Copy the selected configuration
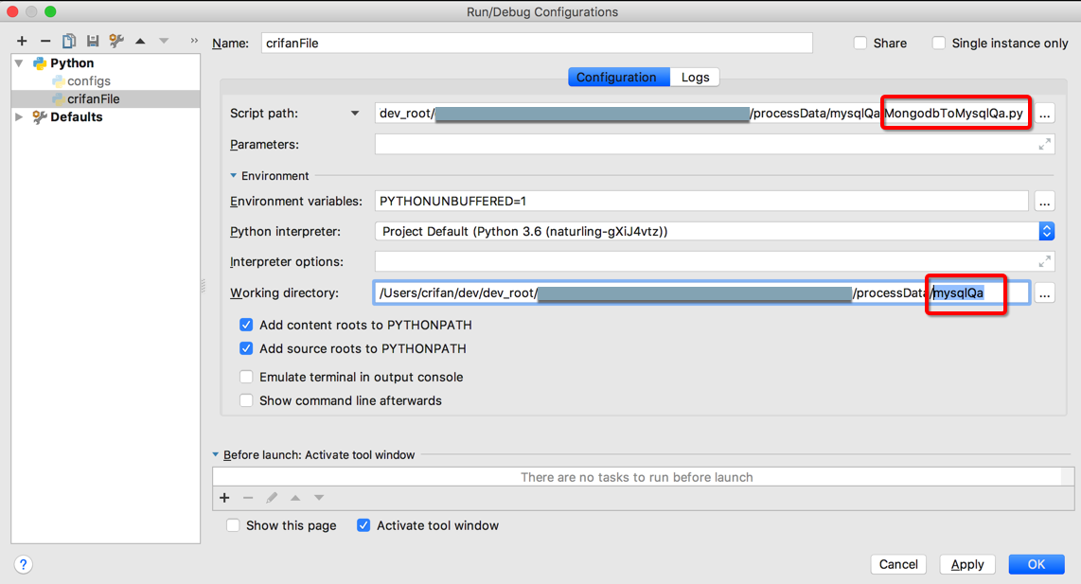This screenshot has height=584, width=1081. pos(69,42)
